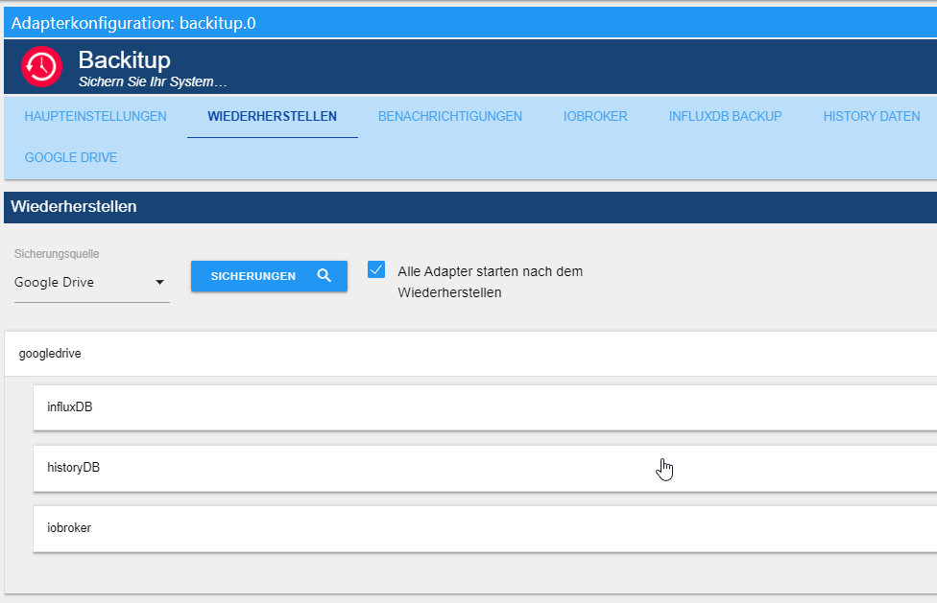Expand the influxDB backup entry
937x603 pixels.
coord(485,407)
